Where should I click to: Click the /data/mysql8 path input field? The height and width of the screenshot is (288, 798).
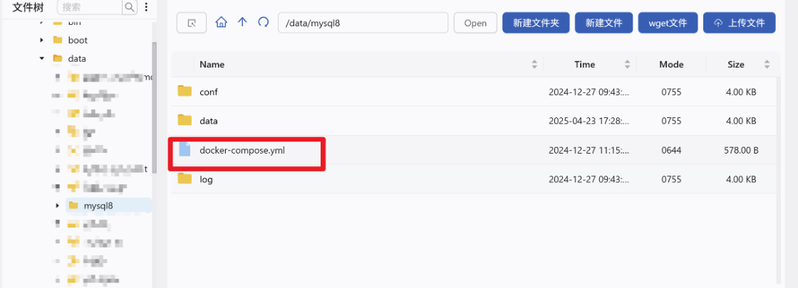363,23
